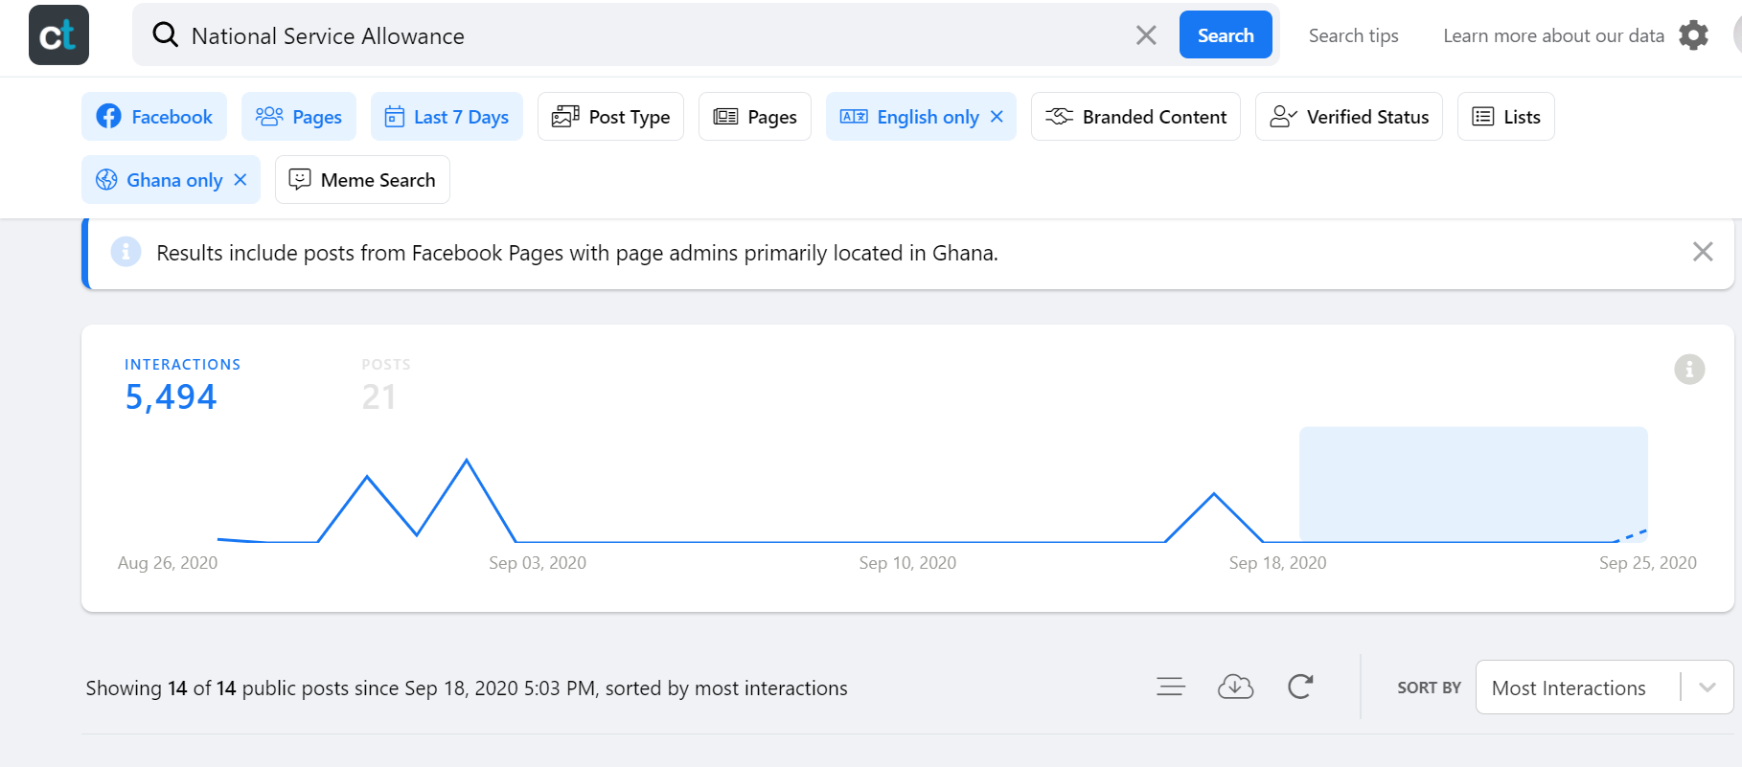
Task: Click the CrowdTangle logo
Action: [x=58, y=35]
